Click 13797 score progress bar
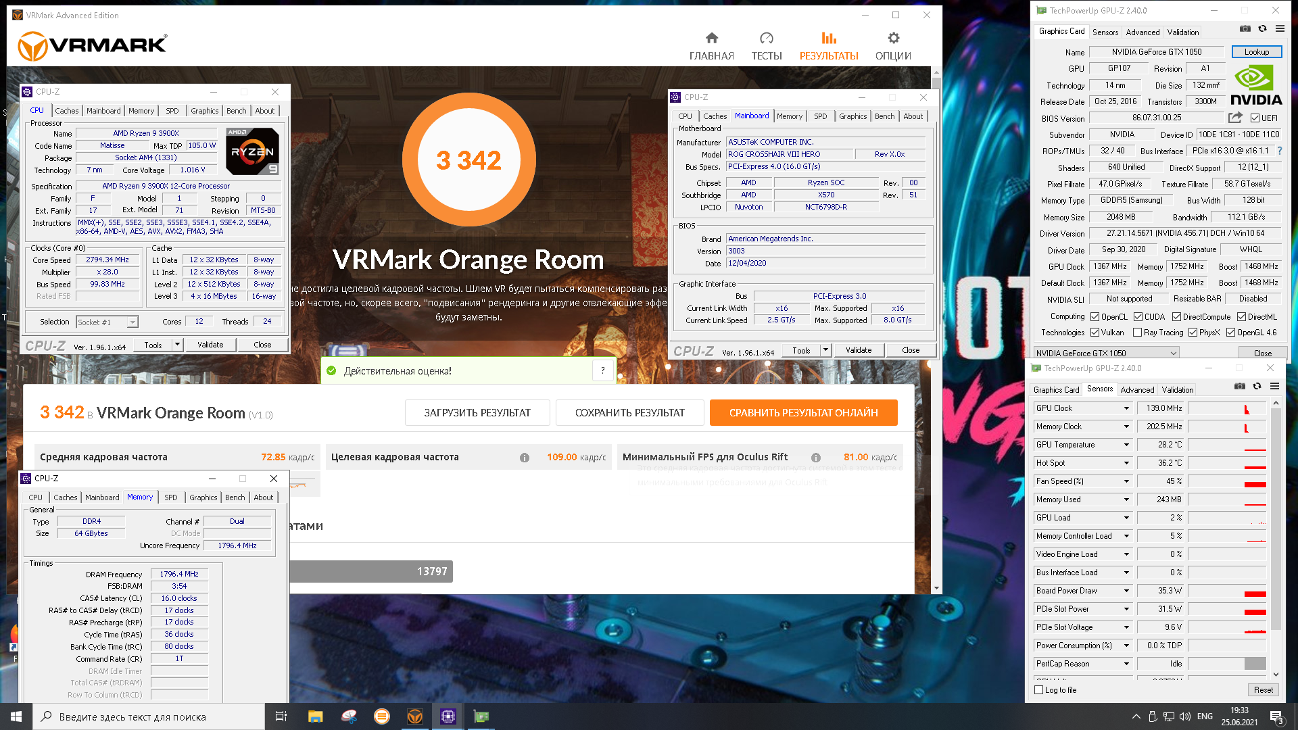 (371, 572)
